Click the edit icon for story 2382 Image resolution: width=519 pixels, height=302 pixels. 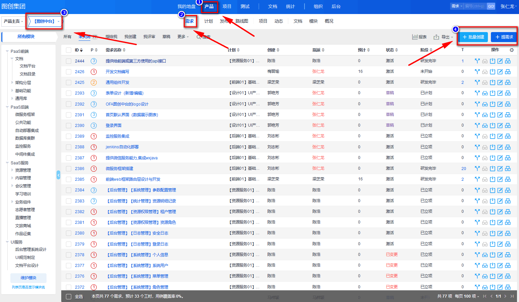tap(500, 211)
